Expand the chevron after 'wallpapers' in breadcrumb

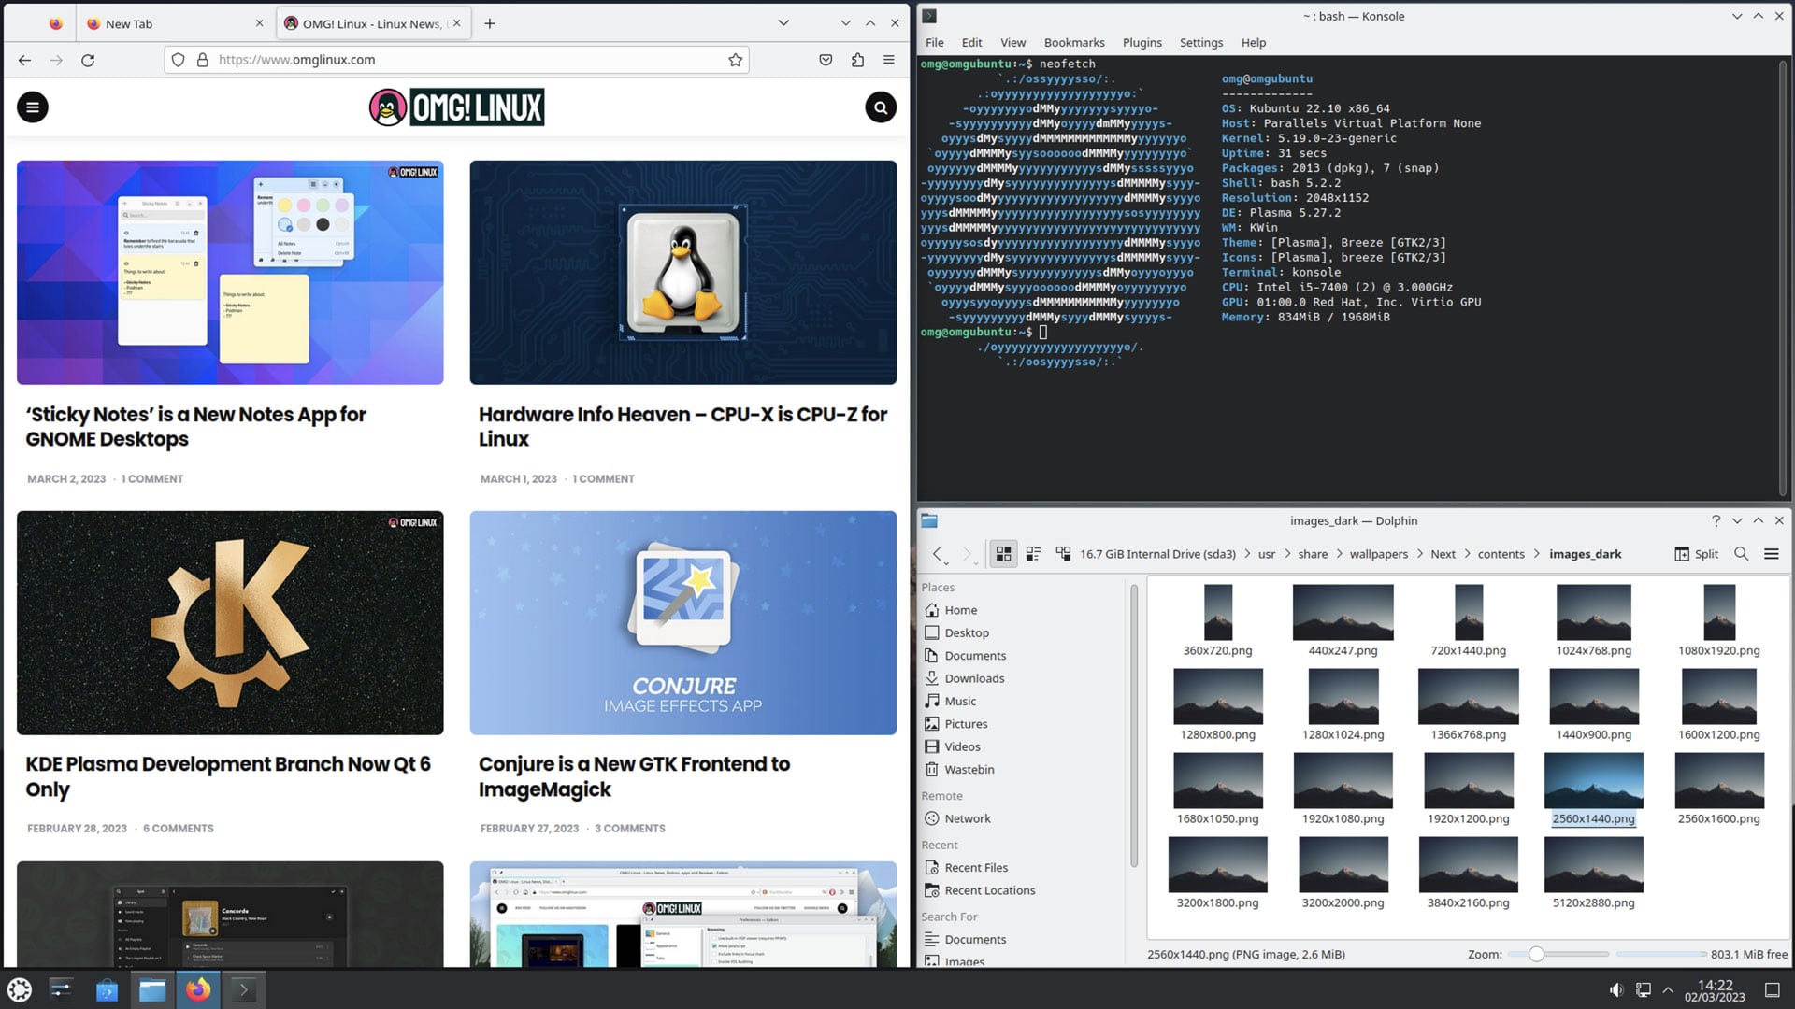(x=1420, y=554)
